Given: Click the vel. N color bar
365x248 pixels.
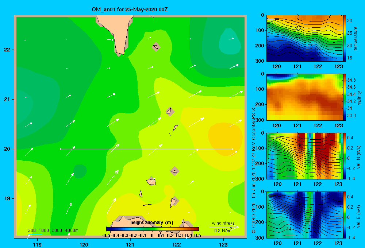Looking at the screenshot, I should click(345, 156).
